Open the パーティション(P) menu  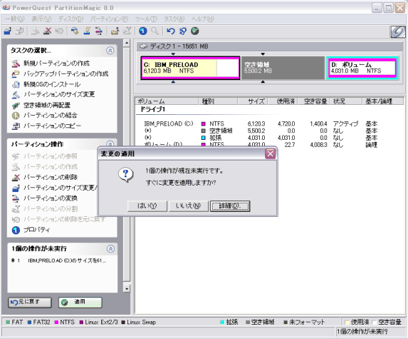point(109,19)
